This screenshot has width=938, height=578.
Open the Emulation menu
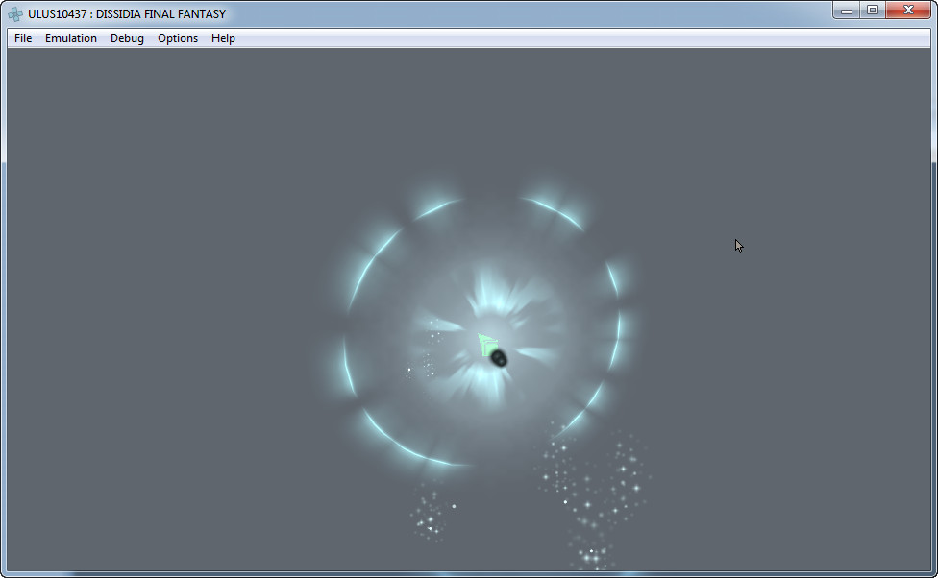71,38
